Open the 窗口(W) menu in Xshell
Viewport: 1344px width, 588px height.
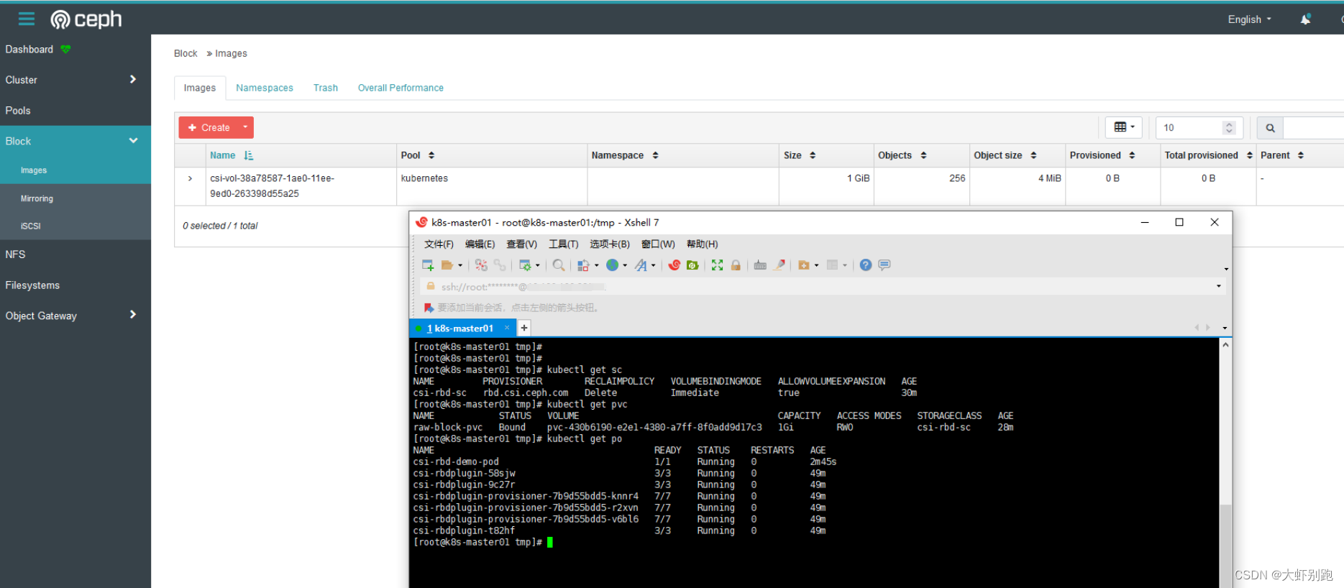pyautogui.click(x=658, y=244)
